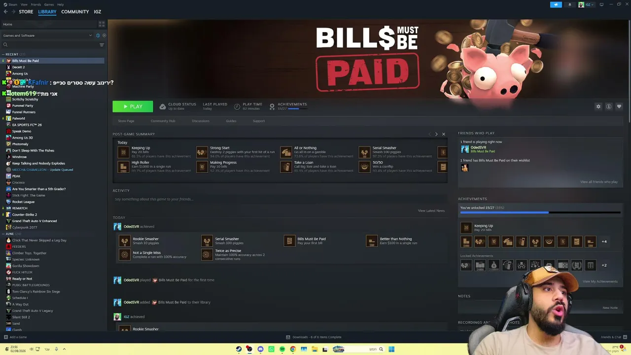Open the Games menu
Viewport: 631px width, 355px height.
[49, 4]
